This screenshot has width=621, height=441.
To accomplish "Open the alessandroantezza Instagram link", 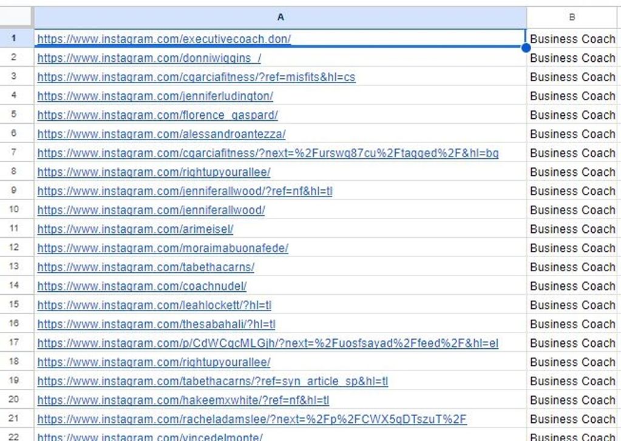I will [x=161, y=134].
